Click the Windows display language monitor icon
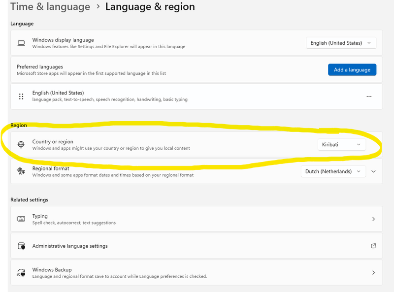This screenshot has width=394, height=292. [21, 43]
